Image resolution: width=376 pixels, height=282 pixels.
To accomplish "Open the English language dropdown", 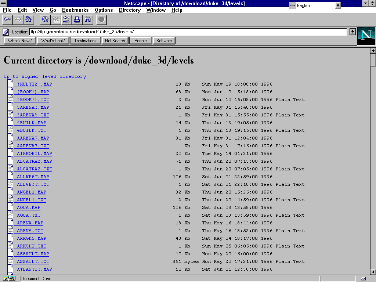I will [338, 5].
